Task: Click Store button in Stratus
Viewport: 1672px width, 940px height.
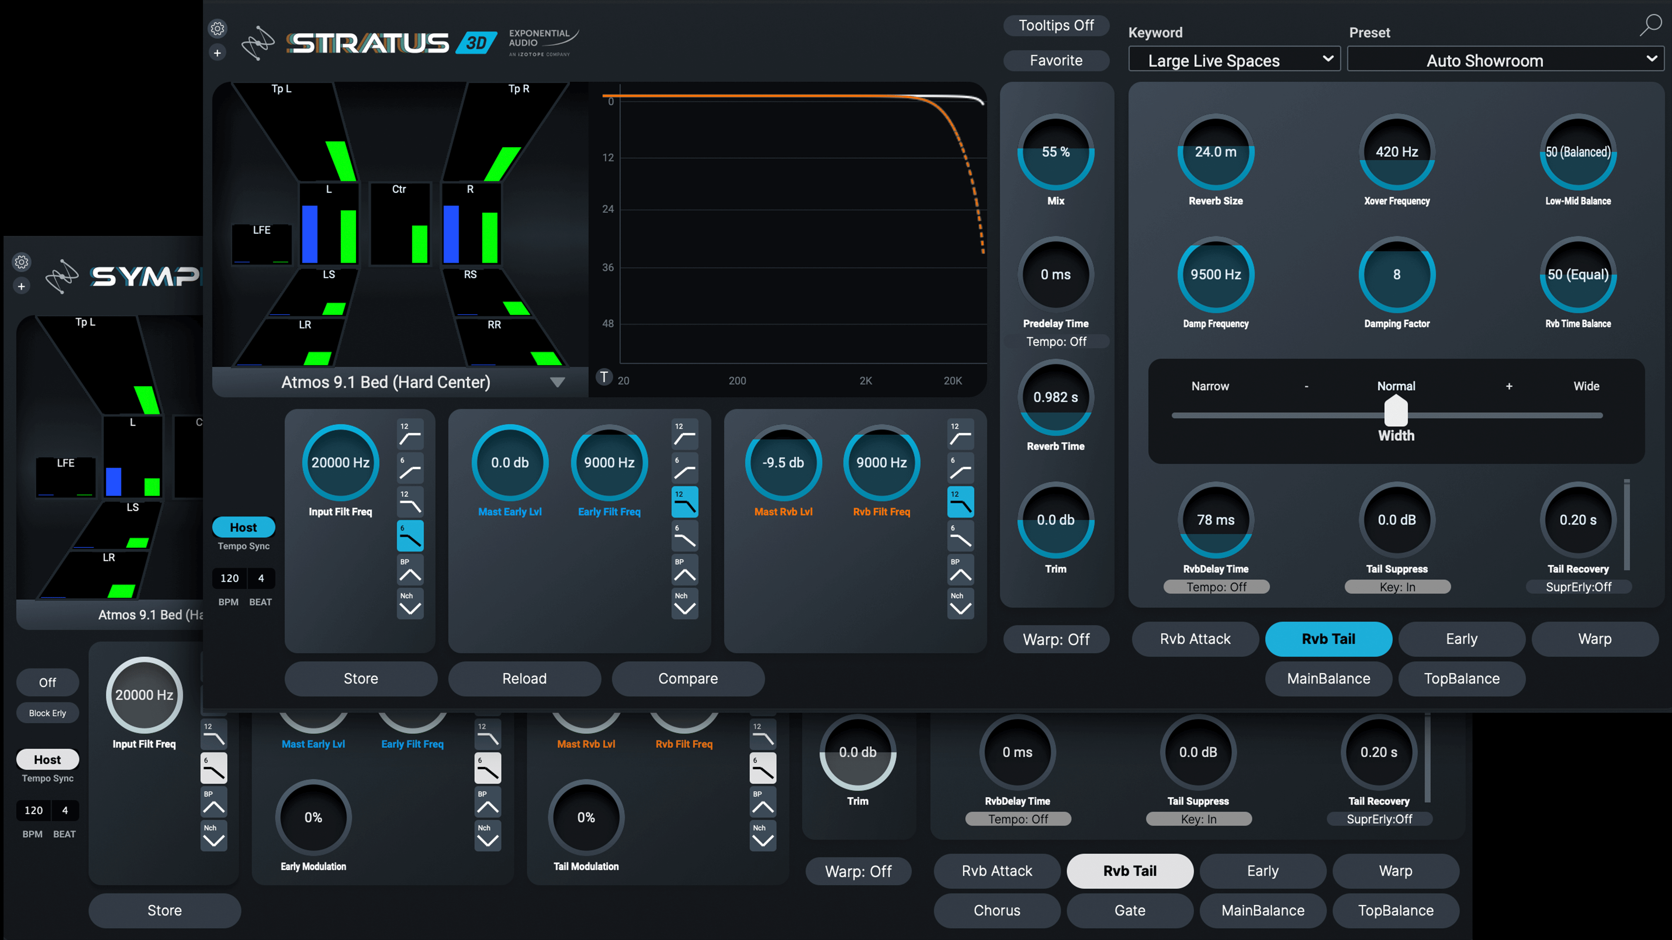Action: click(361, 678)
